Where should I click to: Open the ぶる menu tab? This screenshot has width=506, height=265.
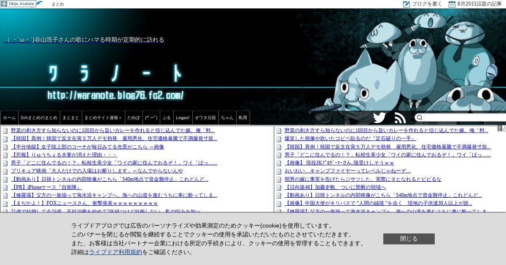coord(167,118)
